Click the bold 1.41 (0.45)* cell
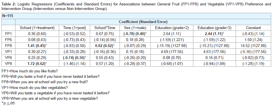The height and width of the screenshot is (108, 272). 37,46
